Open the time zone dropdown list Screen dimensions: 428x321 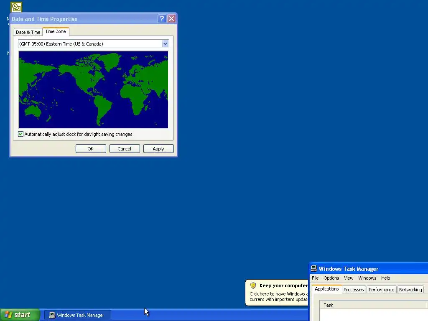[x=165, y=43]
